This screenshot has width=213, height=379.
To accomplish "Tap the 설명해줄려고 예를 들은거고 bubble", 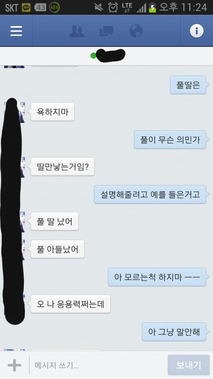I will [150, 194].
